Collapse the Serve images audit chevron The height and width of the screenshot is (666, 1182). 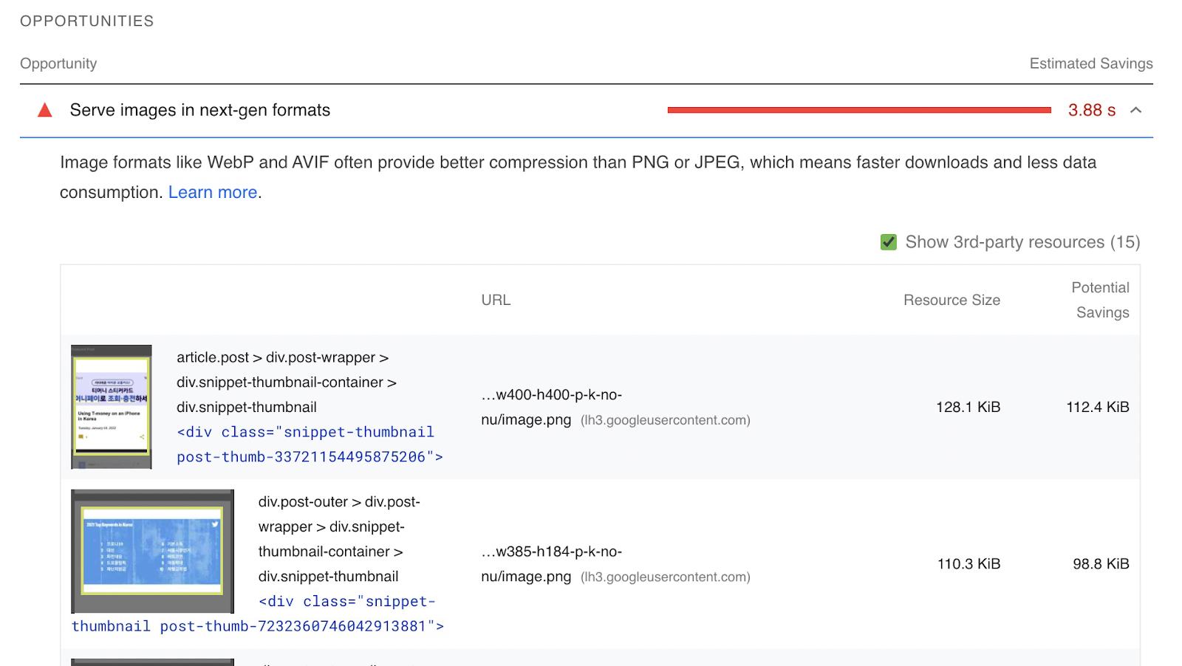pos(1136,110)
